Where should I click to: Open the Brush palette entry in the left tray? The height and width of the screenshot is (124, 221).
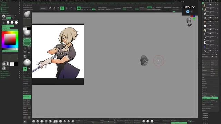4,5
